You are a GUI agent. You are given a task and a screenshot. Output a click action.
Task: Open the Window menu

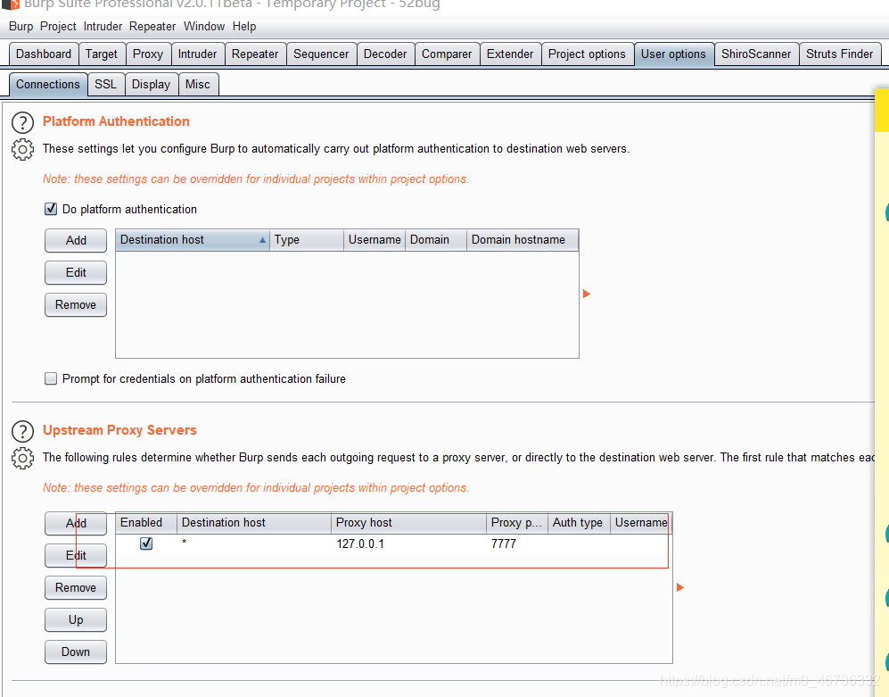[204, 26]
